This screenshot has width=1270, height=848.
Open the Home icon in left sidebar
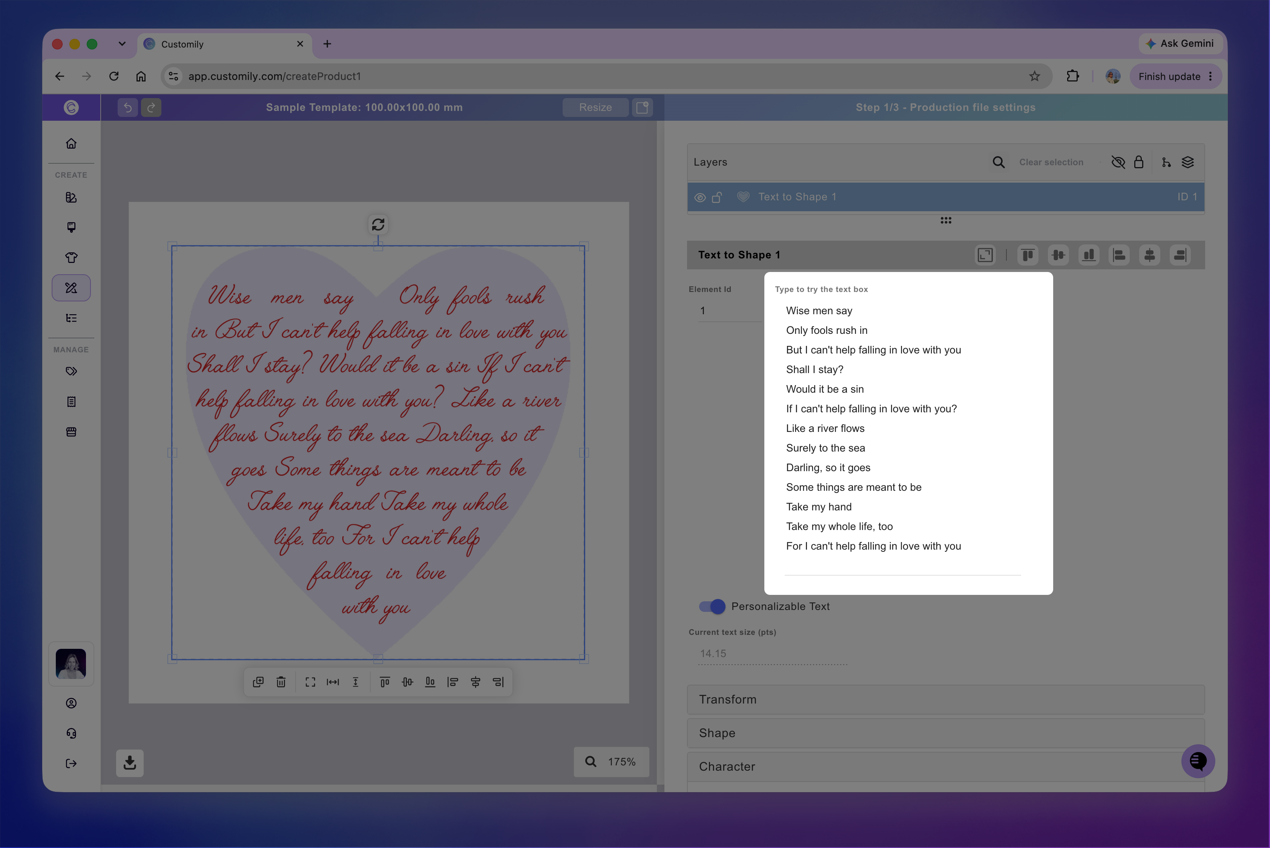(x=71, y=144)
